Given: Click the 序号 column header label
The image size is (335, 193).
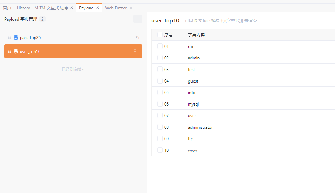Looking at the screenshot, I should point(168,35).
